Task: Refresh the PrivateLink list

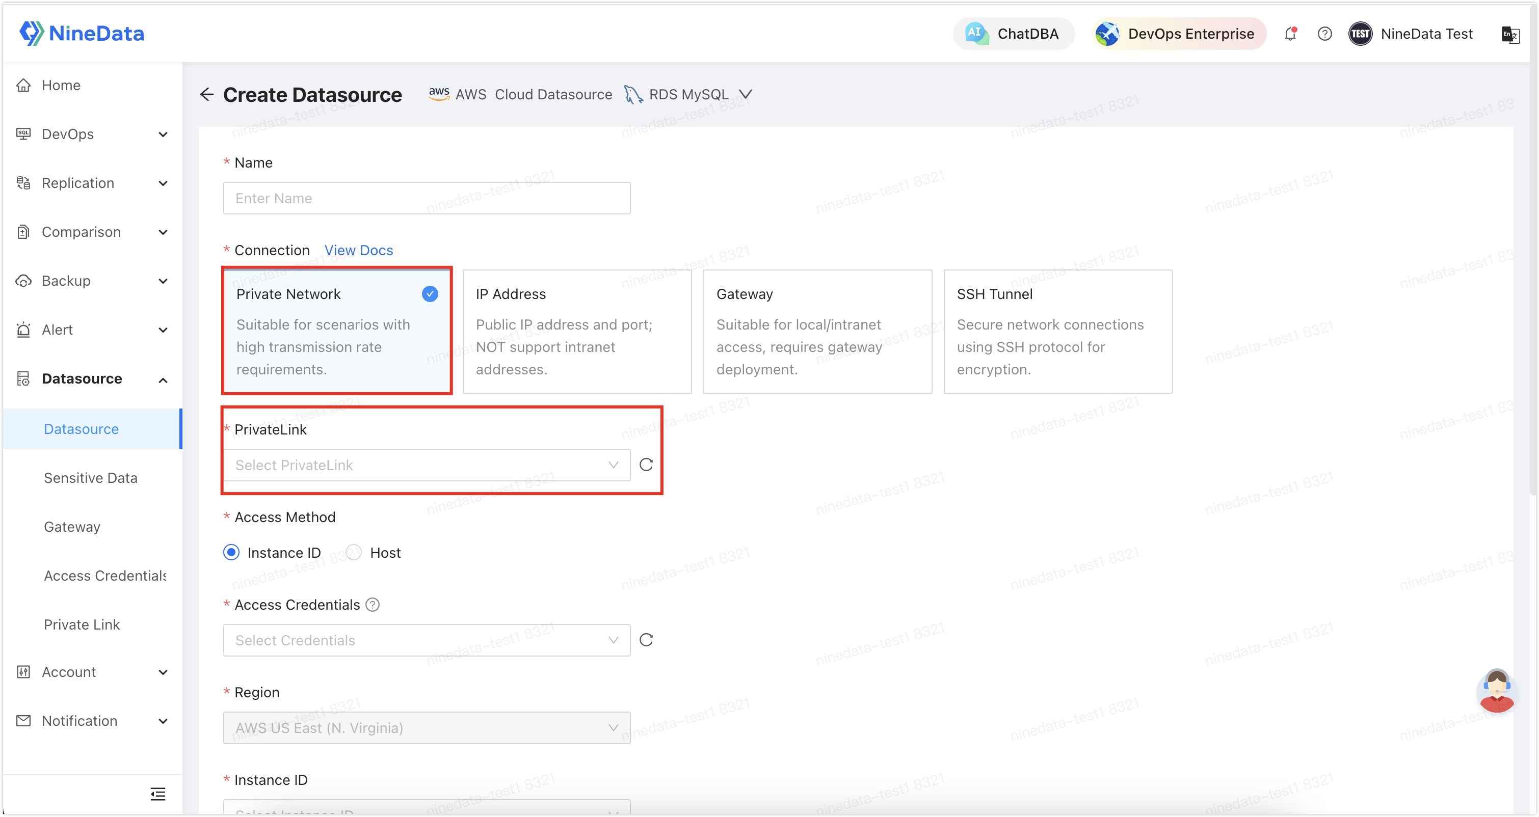Action: pyautogui.click(x=646, y=465)
